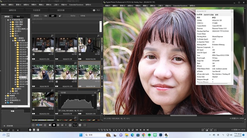The width and height of the screenshot is (247, 138).
Task: Click the camera icon in preview bottom bar
Action: [215, 130]
